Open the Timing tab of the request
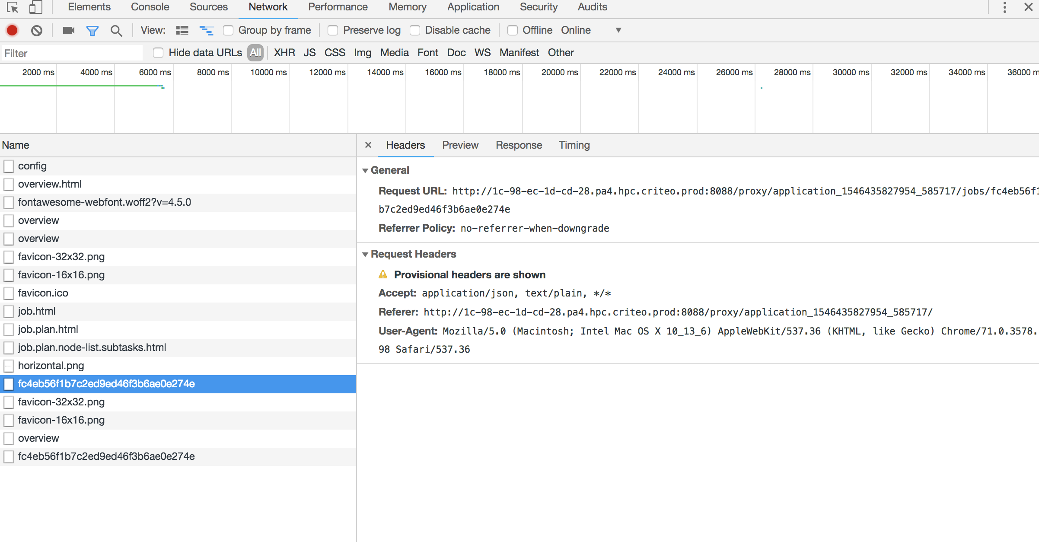1039x542 pixels. [x=574, y=145]
